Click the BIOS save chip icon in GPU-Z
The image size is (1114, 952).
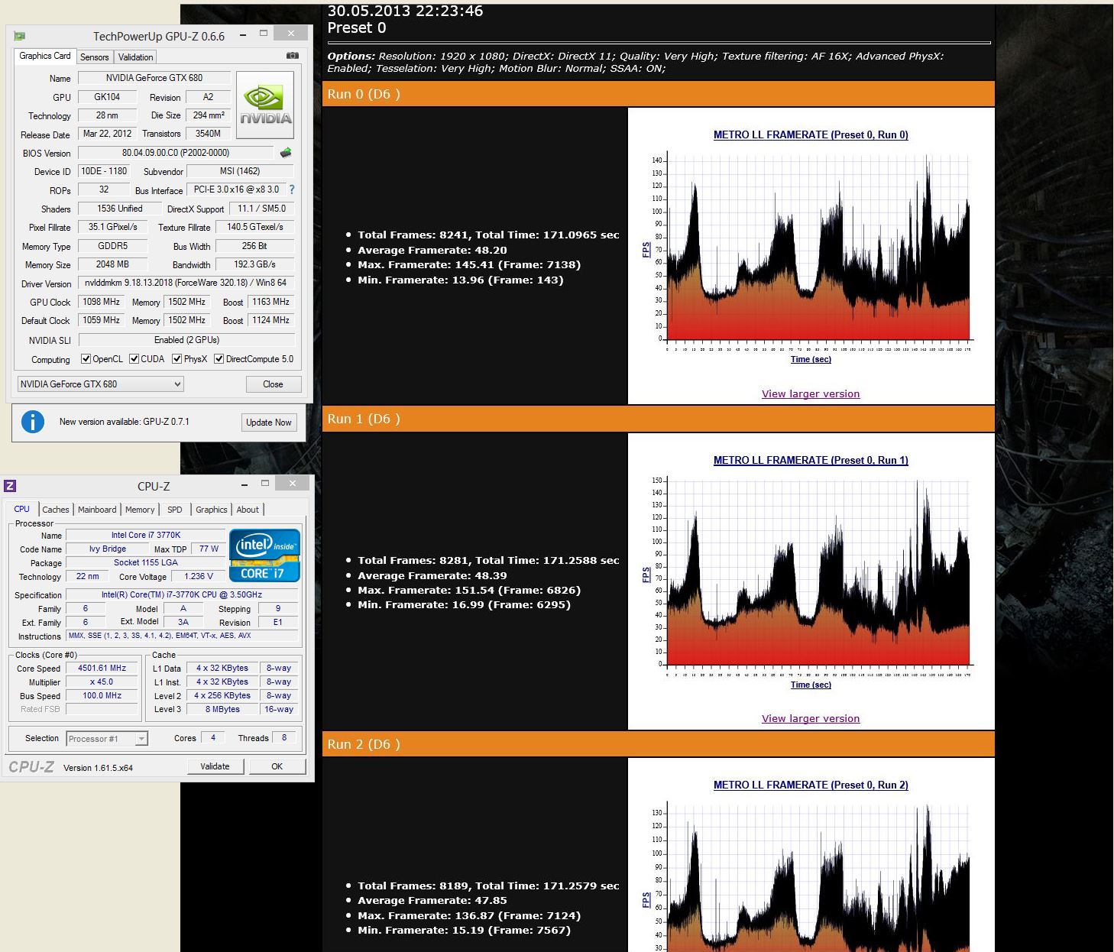[287, 153]
